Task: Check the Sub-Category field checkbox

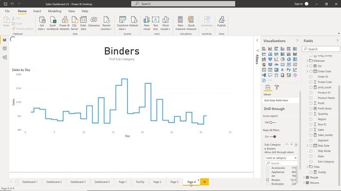Action: (x=311, y=161)
